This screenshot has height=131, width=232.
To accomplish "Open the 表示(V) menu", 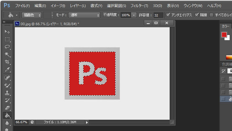I will pos(173,6).
